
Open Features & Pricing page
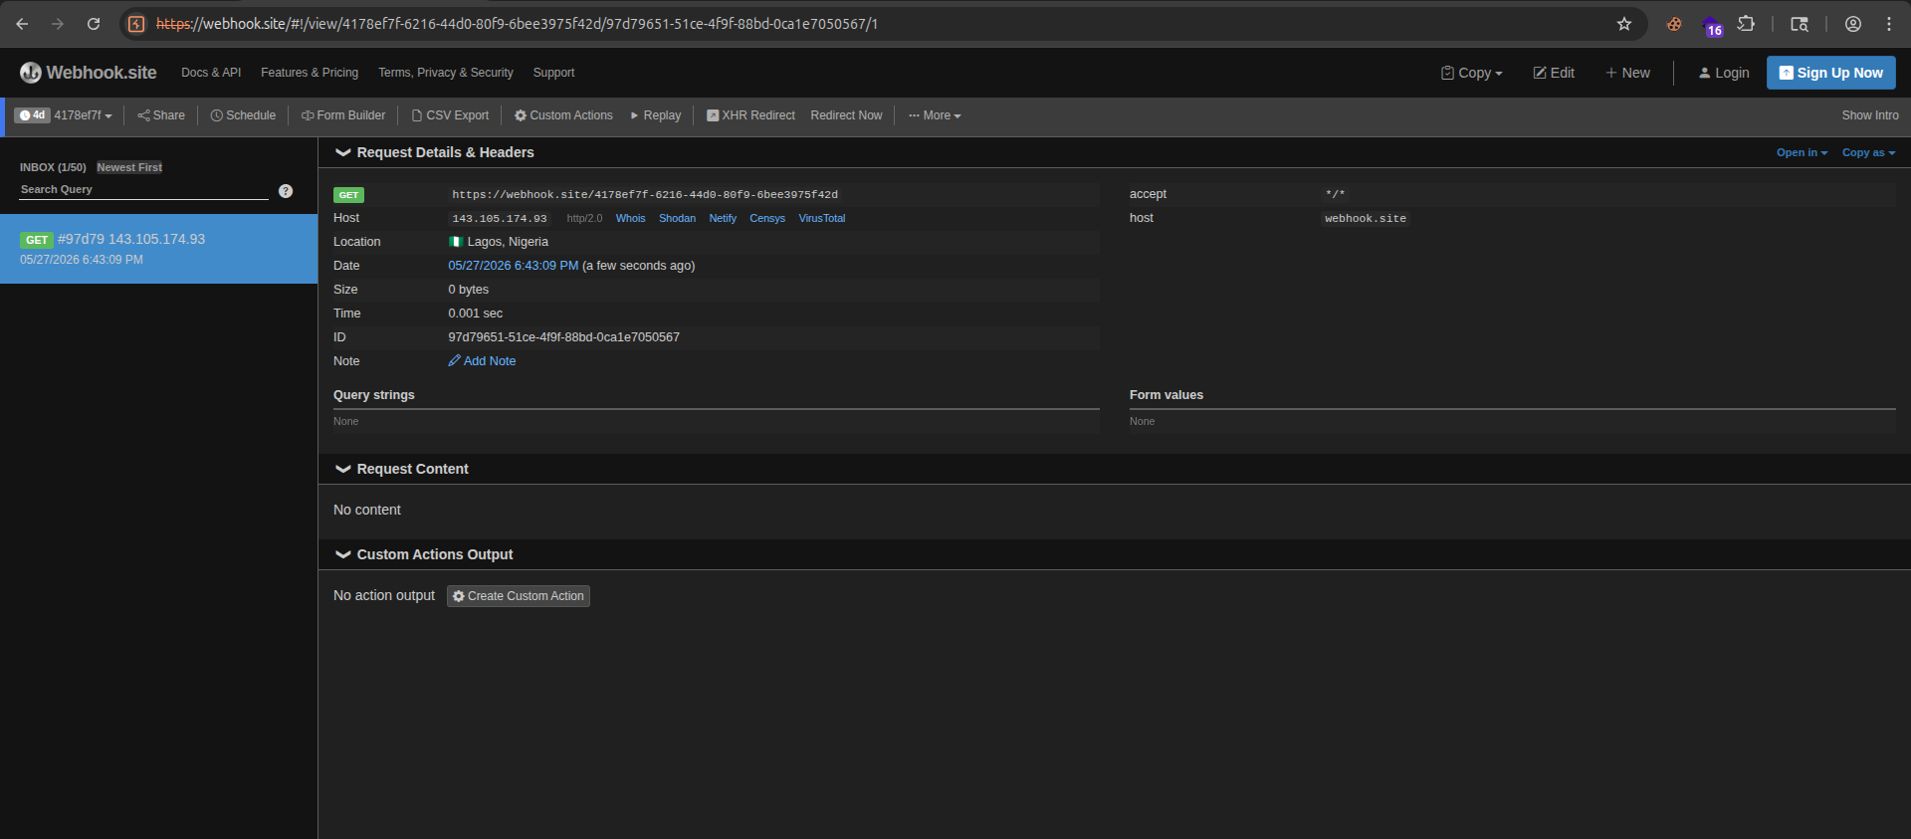point(310,73)
